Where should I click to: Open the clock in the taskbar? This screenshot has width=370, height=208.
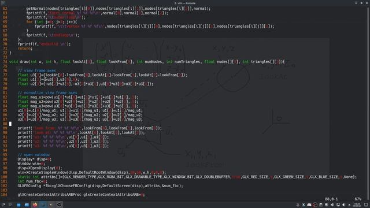pos(357,205)
